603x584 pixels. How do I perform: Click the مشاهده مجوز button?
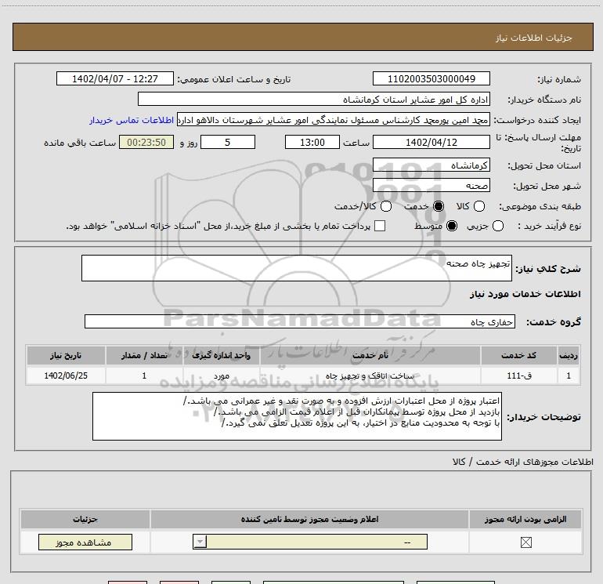(x=85, y=542)
